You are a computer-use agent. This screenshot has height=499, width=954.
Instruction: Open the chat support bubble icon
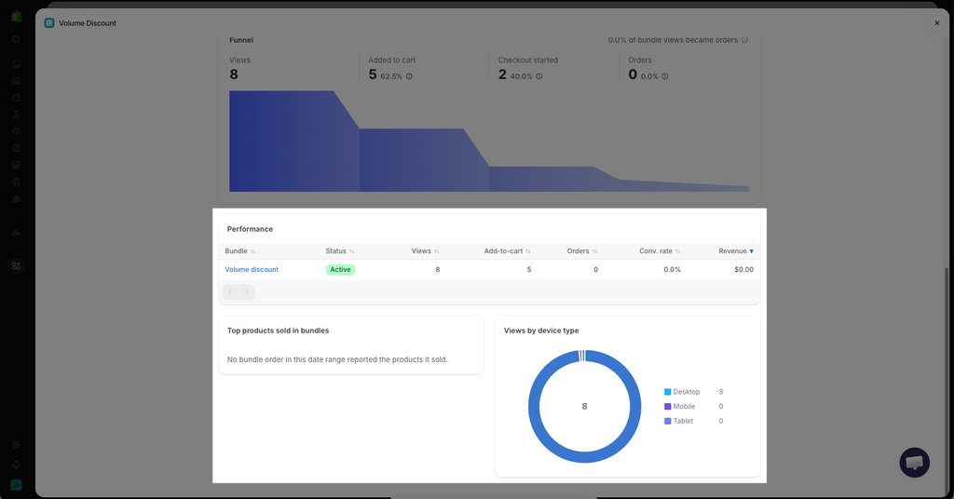pos(915,463)
